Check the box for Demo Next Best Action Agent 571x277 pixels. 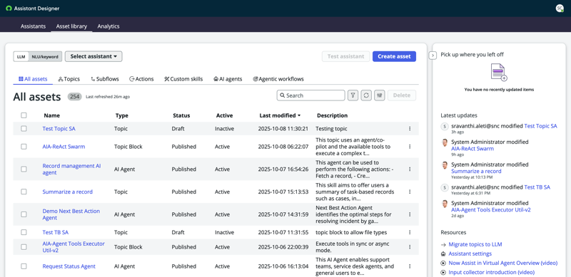(x=24, y=214)
